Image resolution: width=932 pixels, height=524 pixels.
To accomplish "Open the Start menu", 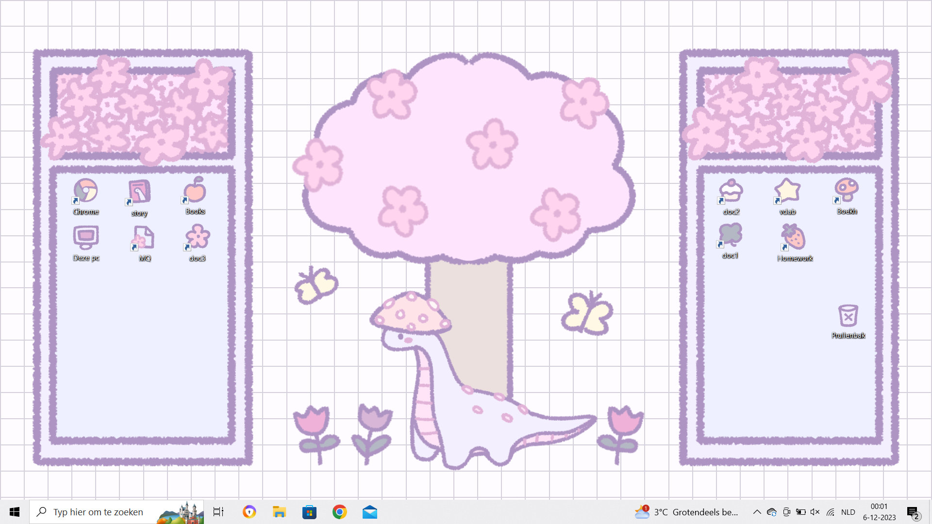I will pyautogui.click(x=16, y=511).
